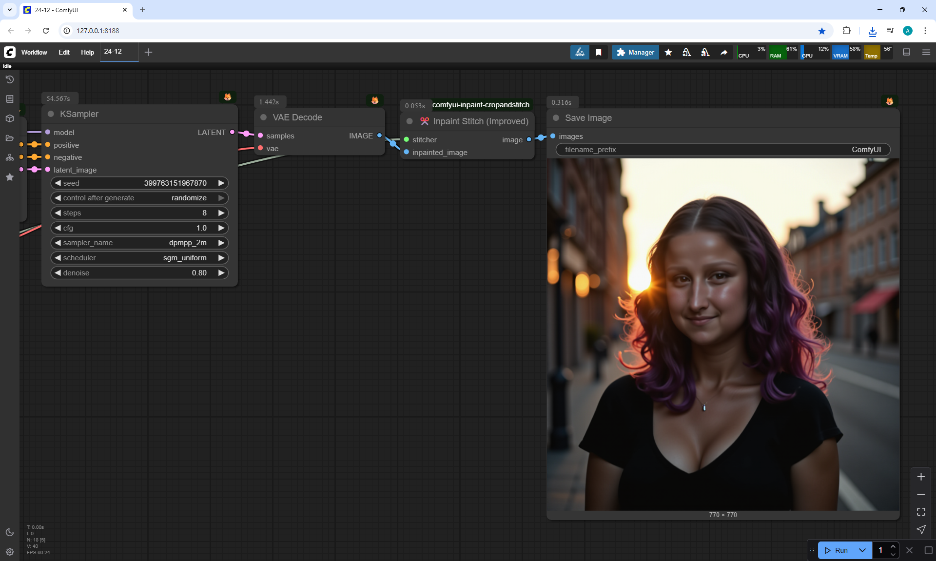Open Run button dropdown arrow
This screenshot has height=561, width=936.
(x=862, y=550)
